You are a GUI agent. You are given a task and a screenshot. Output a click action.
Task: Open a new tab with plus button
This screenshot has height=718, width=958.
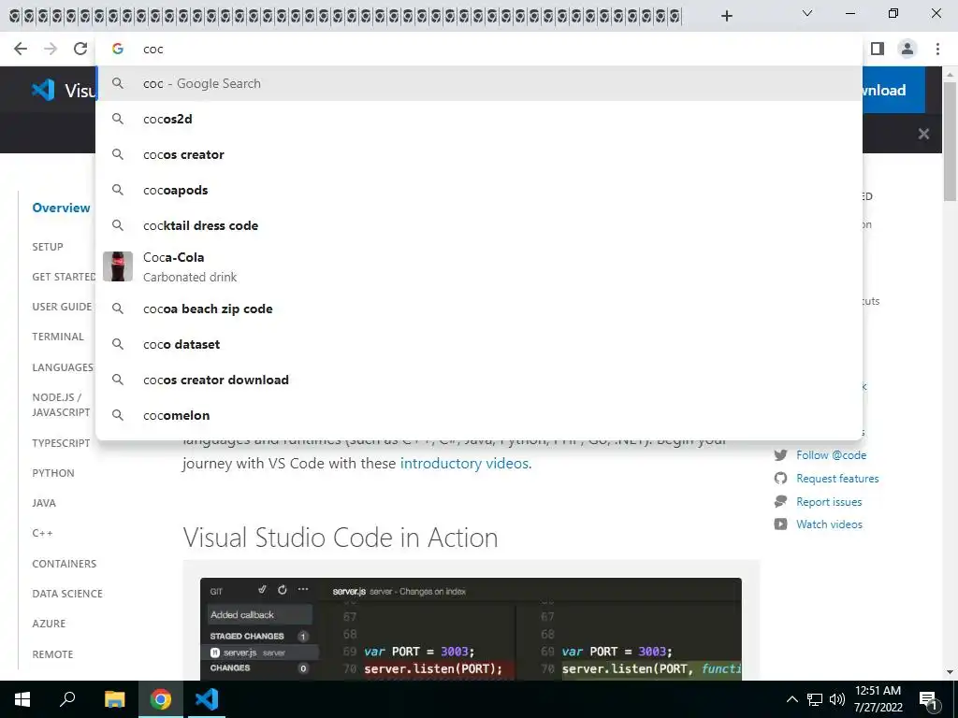click(x=726, y=16)
